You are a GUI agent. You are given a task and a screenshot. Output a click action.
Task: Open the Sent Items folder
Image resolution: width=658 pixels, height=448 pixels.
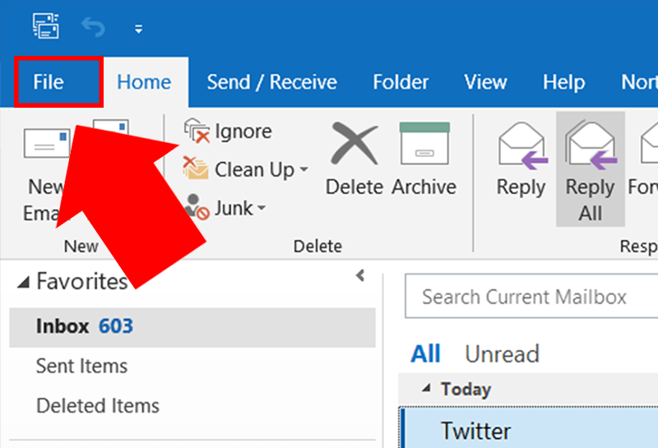(x=81, y=366)
